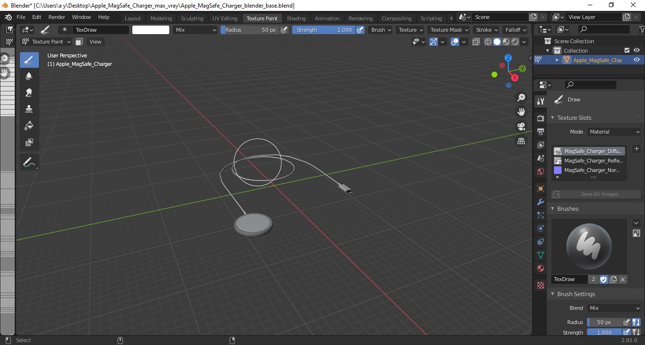The image size is (645, 345).
Task: Toggle show gizmo button
Action: coord(433,42)
